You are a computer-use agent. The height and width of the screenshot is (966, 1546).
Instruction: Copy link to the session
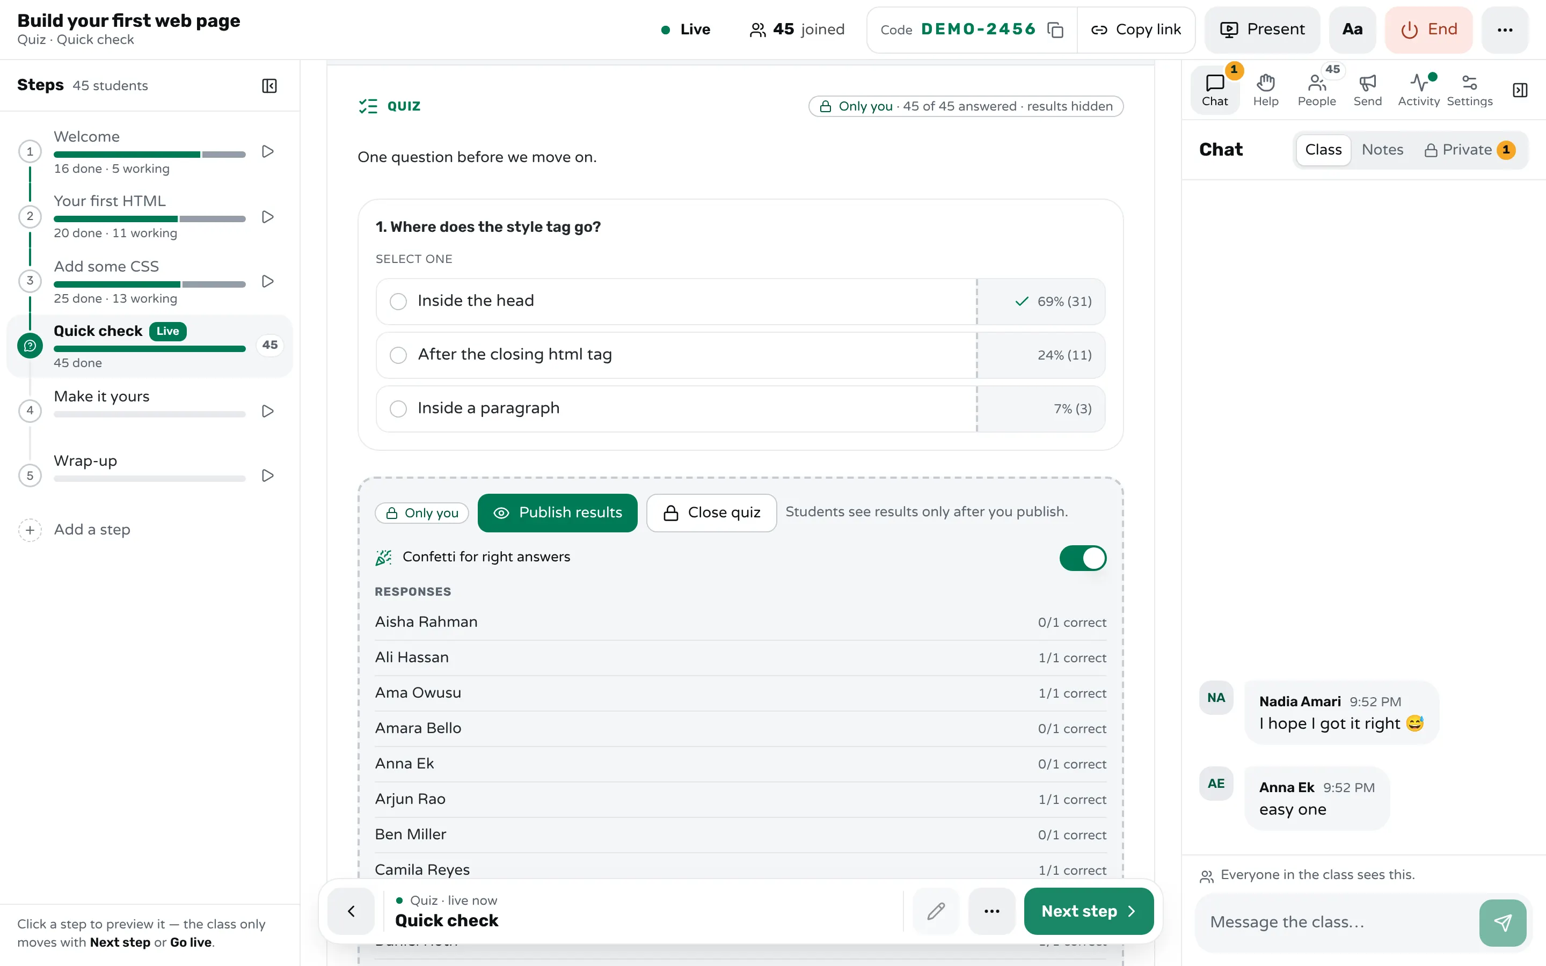coord(1136,30)
